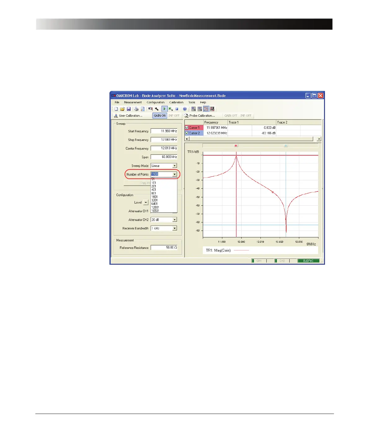Image resolution: width=369 pixels, height=440 pixels.
Task: Open the Level dropdown arrow
Action: (146, 203)
